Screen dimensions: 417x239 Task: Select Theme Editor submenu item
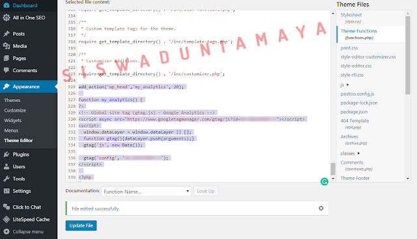tap(18, 140)
